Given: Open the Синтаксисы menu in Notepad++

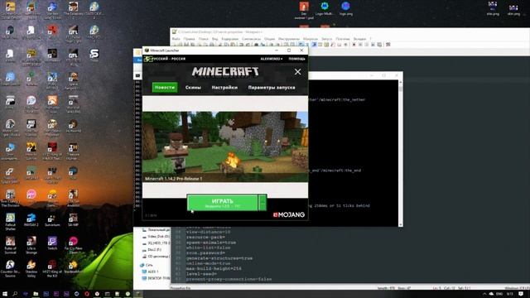Looking at the screenshot, I should [x=251, y=39].
